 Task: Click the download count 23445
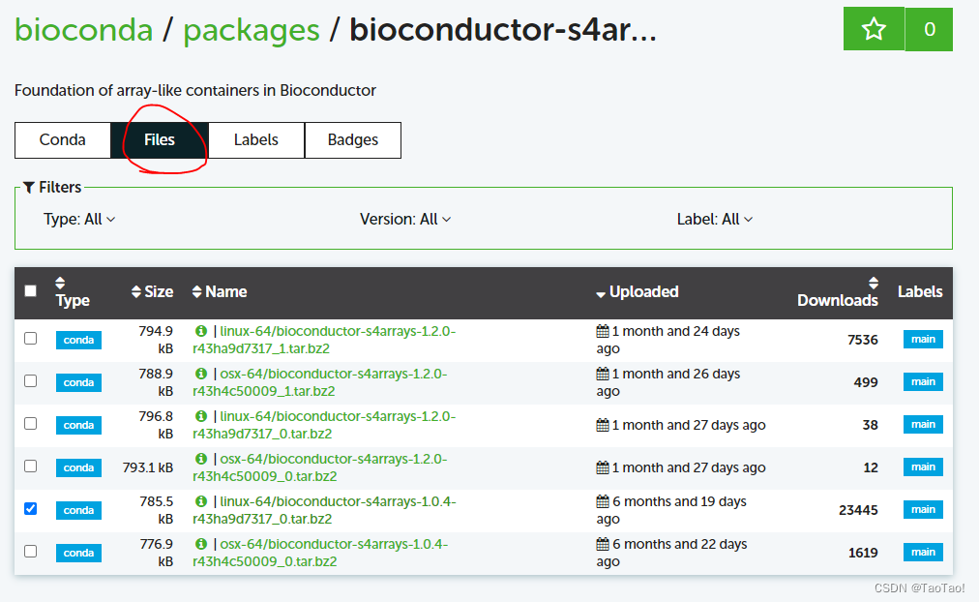pos(858,510)
